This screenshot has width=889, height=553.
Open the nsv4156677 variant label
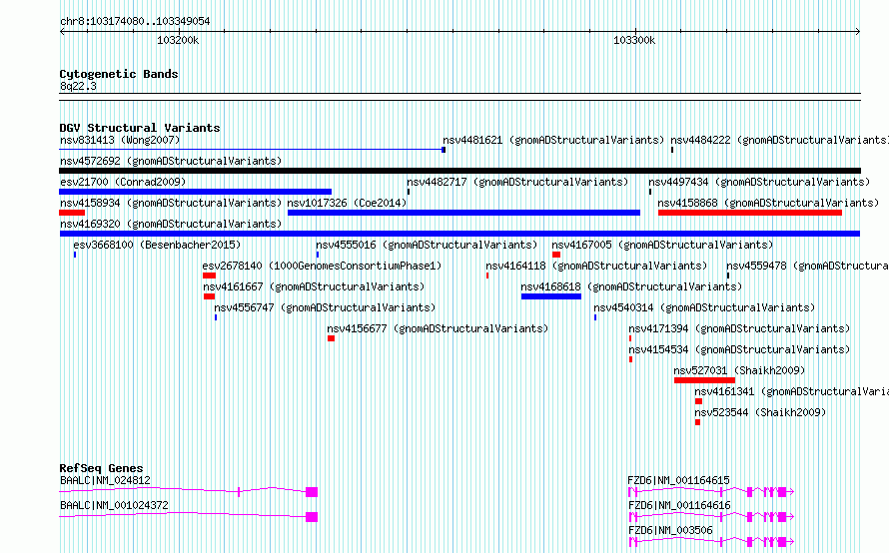coord(438,329)
